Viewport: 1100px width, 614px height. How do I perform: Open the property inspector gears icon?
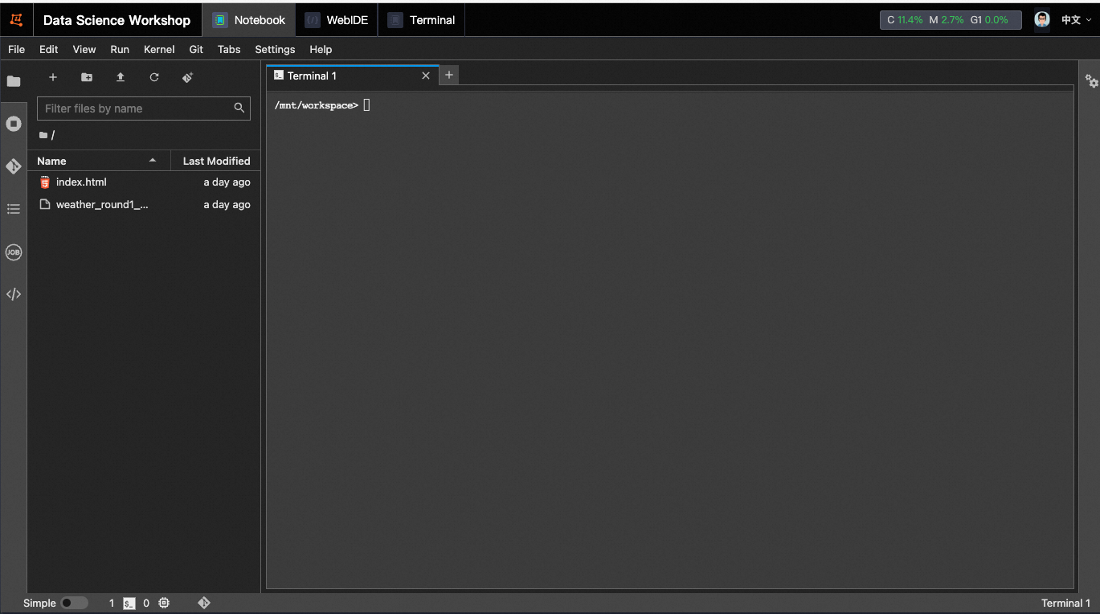click(x=1091, y=81)
